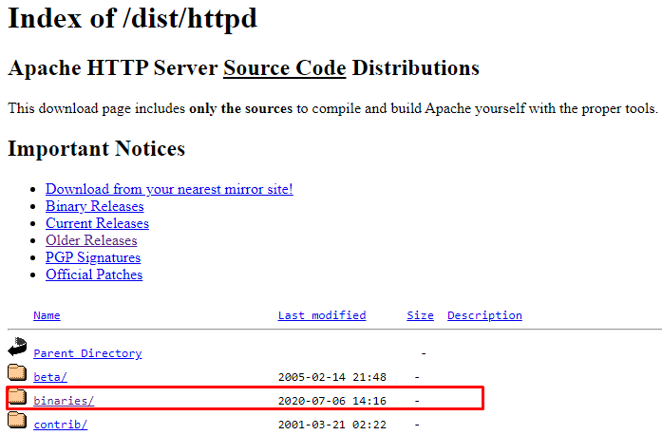The image size is (662, 435).
Task: Open the Official Patches link
Action: pos(94,274)
